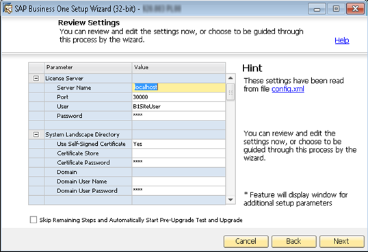Select the Server Name value field
This screenshot has width=368, height=252.
(179, 88)
